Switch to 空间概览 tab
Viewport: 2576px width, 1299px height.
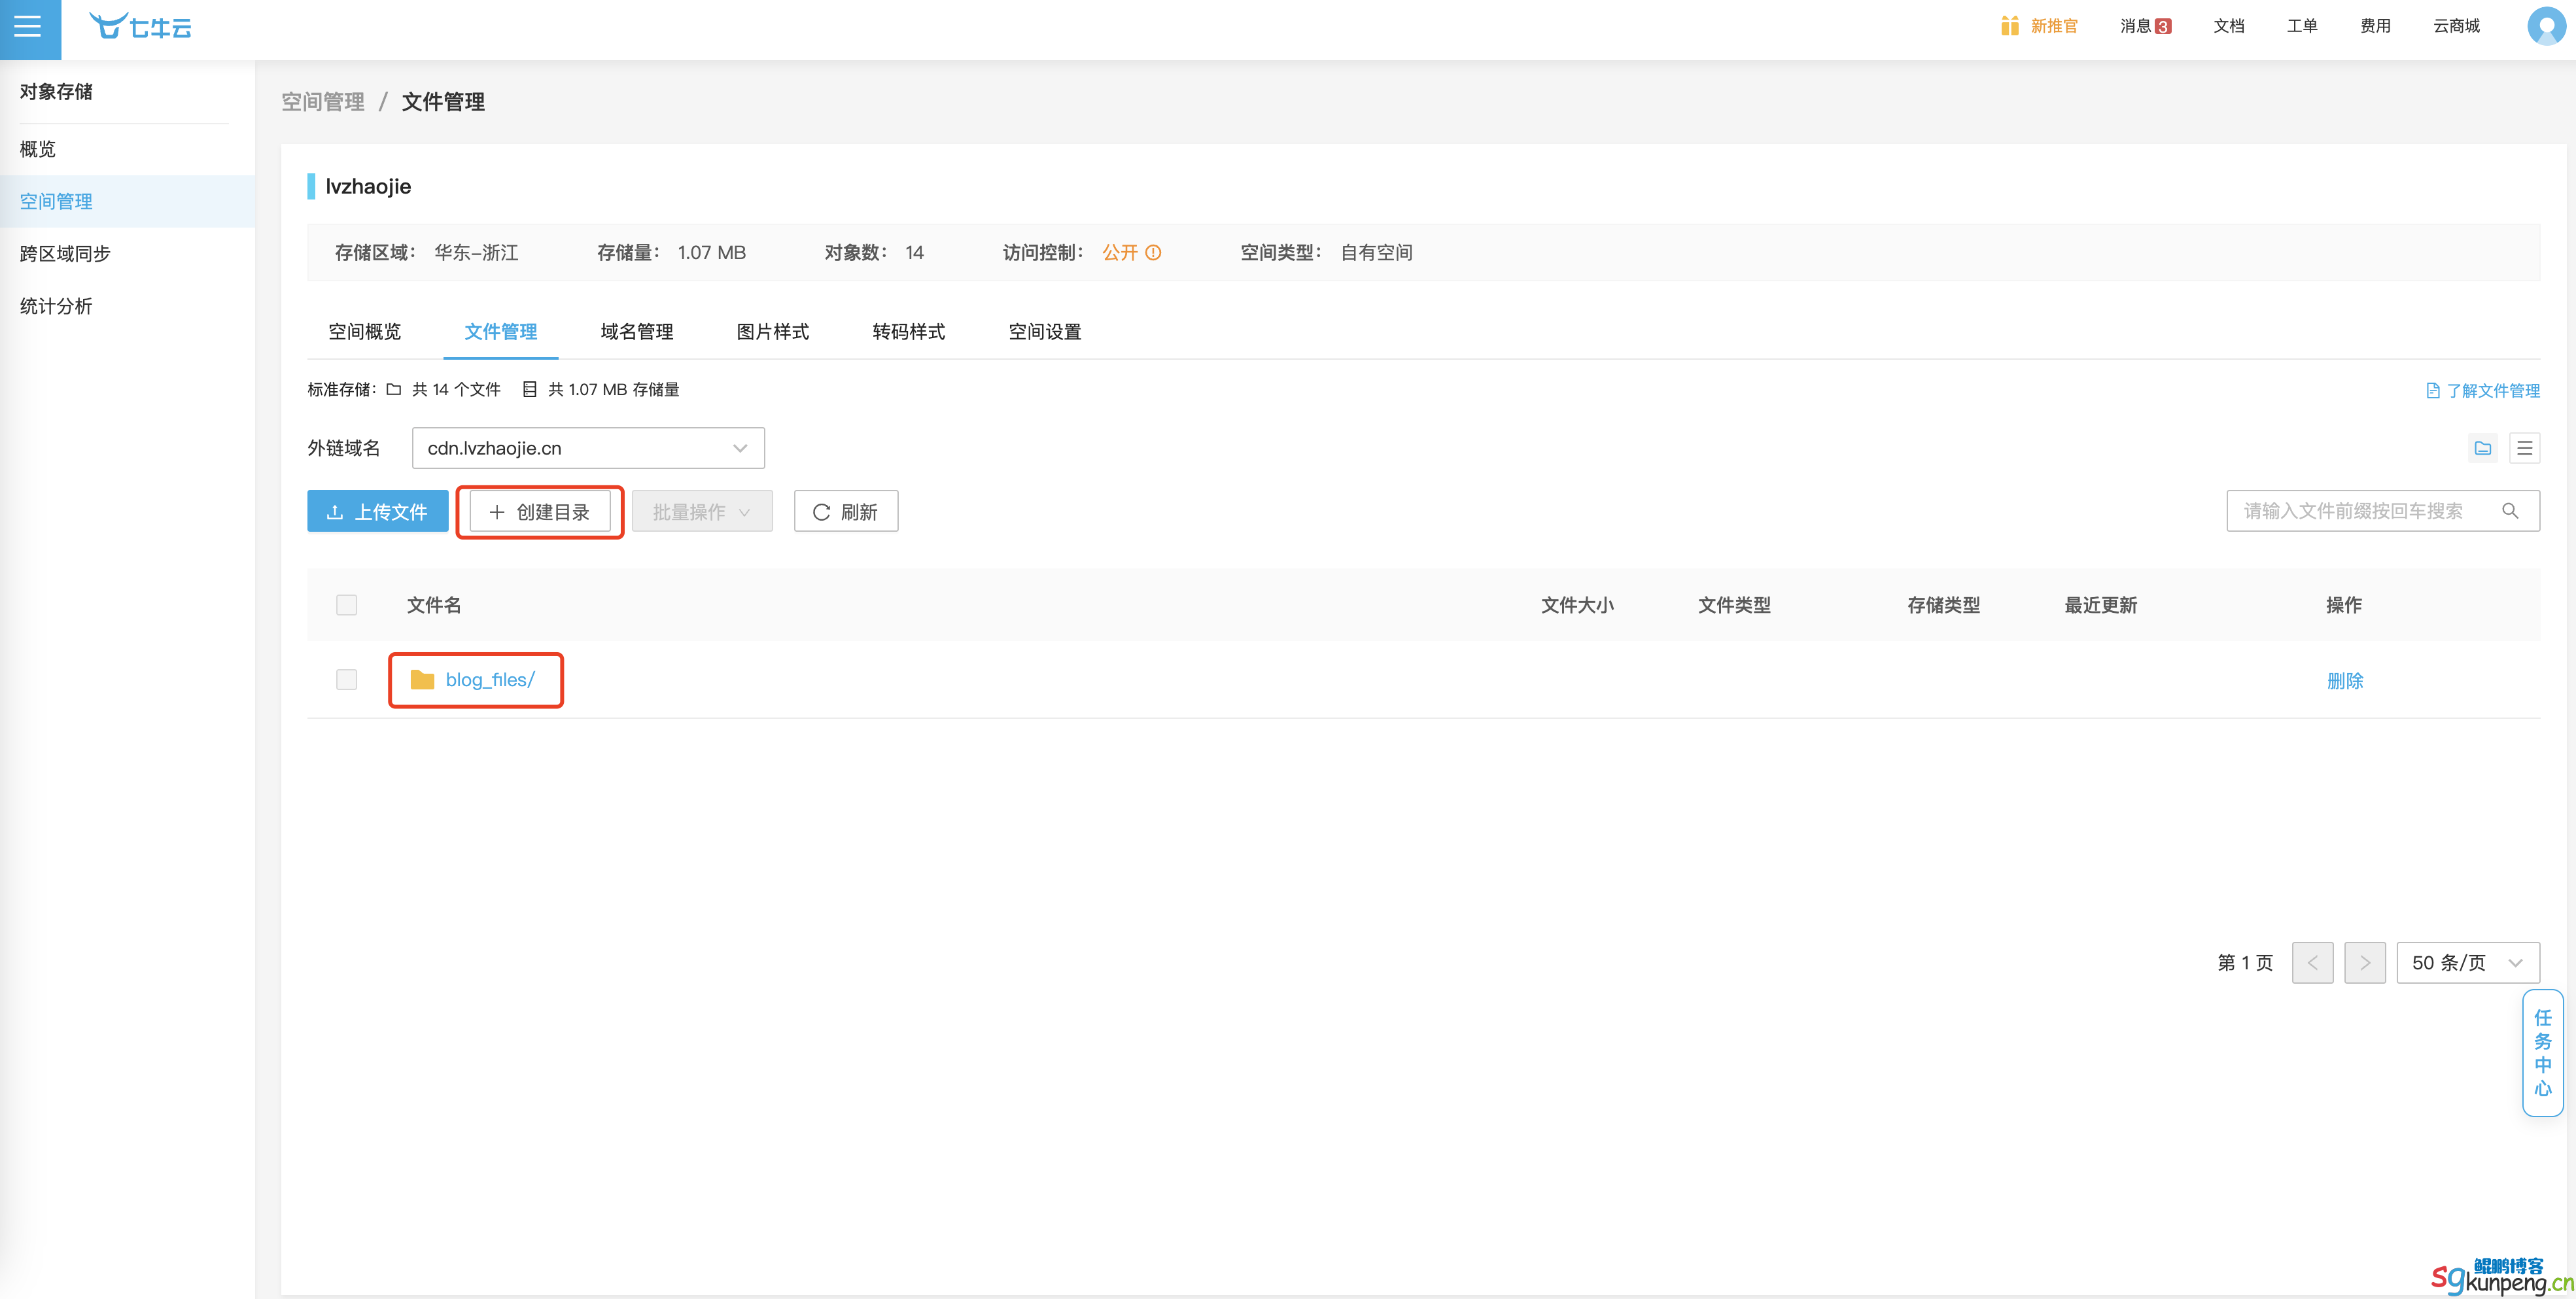[x=365, y=332]
